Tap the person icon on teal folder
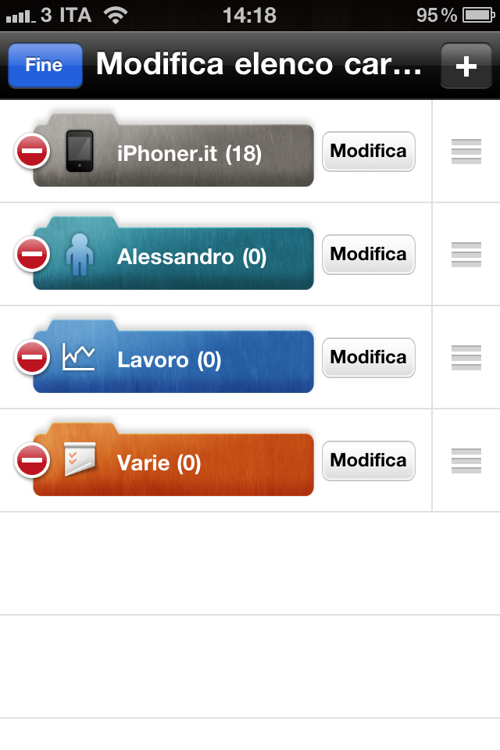Screen dimensions: 500x750 (80, 255)
